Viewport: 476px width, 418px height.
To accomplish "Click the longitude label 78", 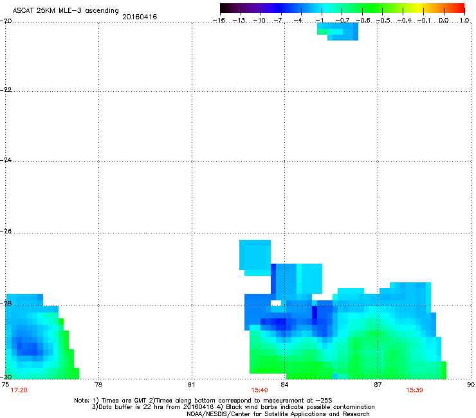I will pos(98,385).
